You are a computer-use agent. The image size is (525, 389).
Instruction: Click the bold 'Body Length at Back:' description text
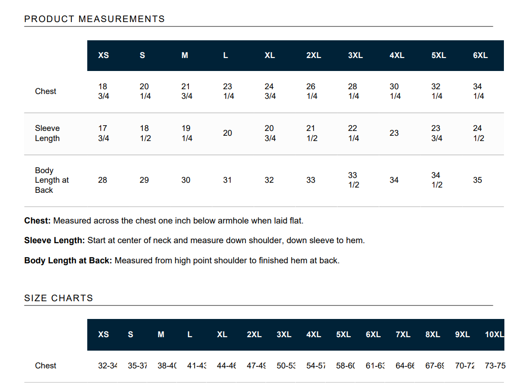[x=68, y=261]
